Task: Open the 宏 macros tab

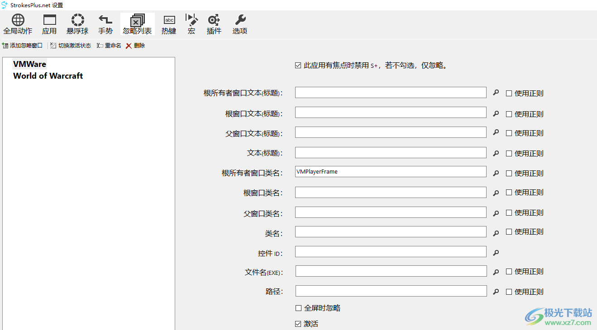Action: [x=191, y=24]
